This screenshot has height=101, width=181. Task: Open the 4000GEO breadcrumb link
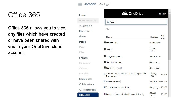(90, 4)
